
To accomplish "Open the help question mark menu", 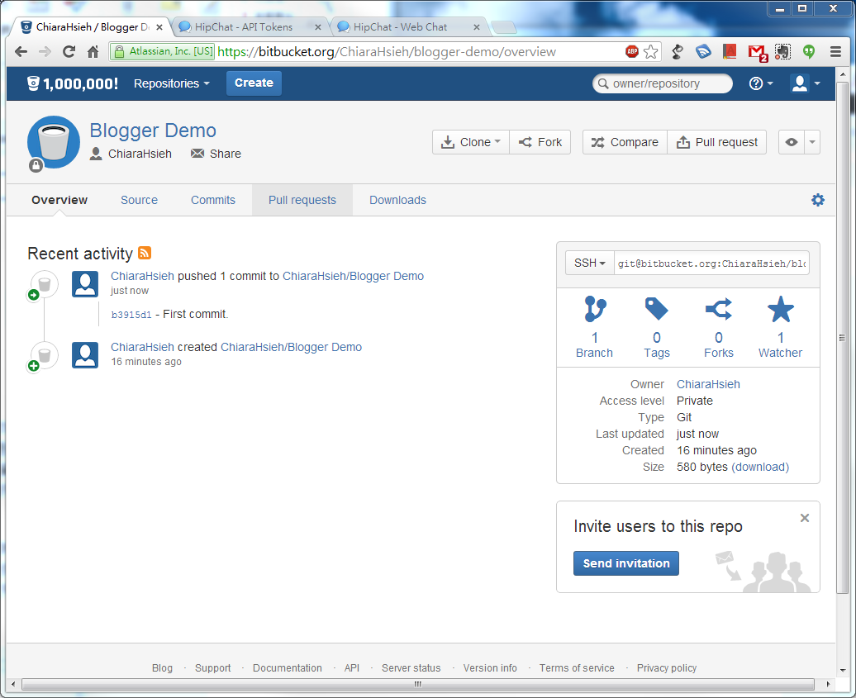I will pyautogui.click(x=760, y=83).
